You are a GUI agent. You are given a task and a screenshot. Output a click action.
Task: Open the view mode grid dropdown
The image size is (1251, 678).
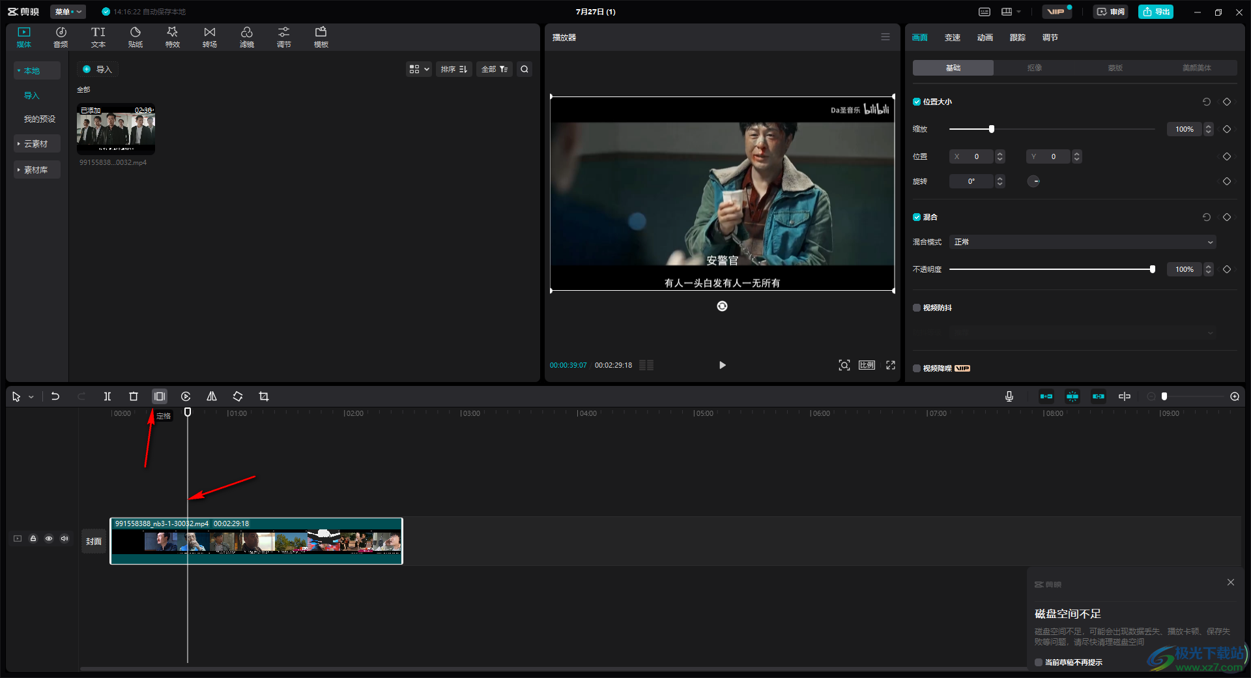419,69
